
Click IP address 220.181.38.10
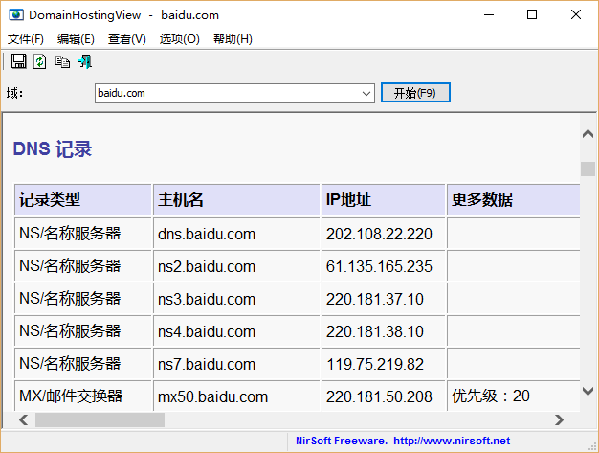pyautogui.click(x=375, y=331)
